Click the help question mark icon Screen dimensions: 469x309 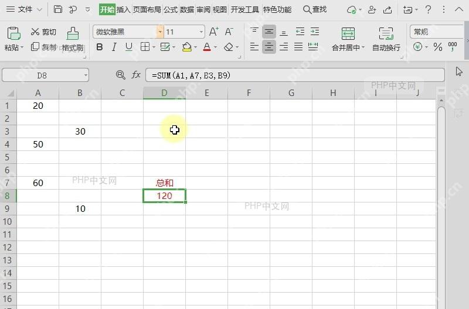point(429,9)
